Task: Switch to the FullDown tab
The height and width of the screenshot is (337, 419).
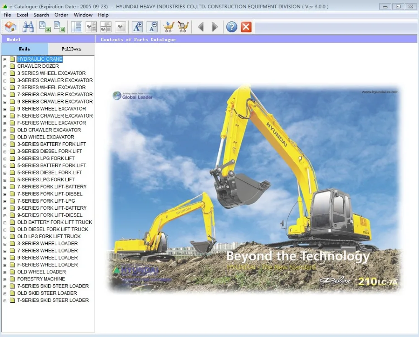Action: click(71, 49)
